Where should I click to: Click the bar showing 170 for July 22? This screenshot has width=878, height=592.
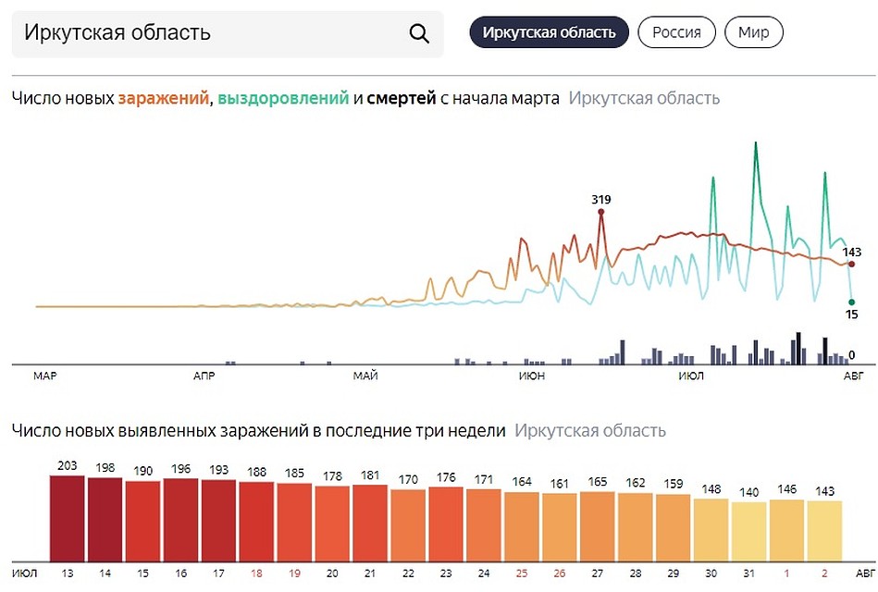pyautogui.click(x=407, y=527)
